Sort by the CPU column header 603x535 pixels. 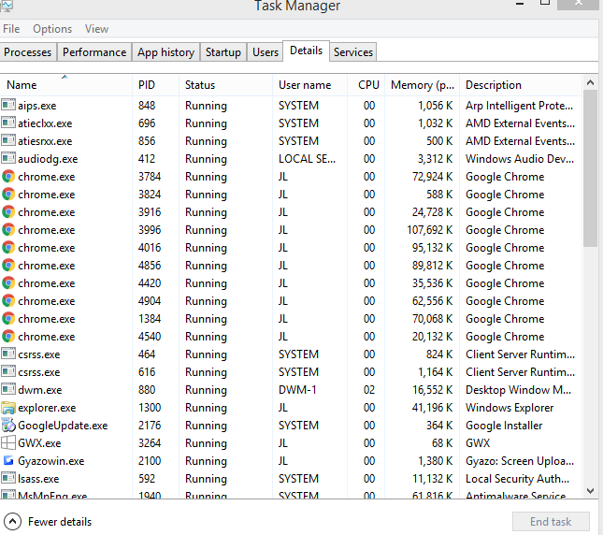pyautogui.click(x=366, y=84)
